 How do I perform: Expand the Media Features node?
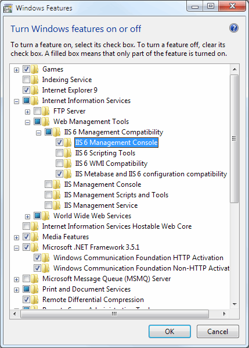tap(16, 237)
